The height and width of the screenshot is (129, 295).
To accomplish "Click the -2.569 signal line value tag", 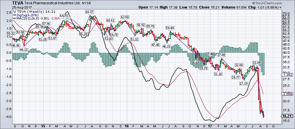I will click(286, 94).
